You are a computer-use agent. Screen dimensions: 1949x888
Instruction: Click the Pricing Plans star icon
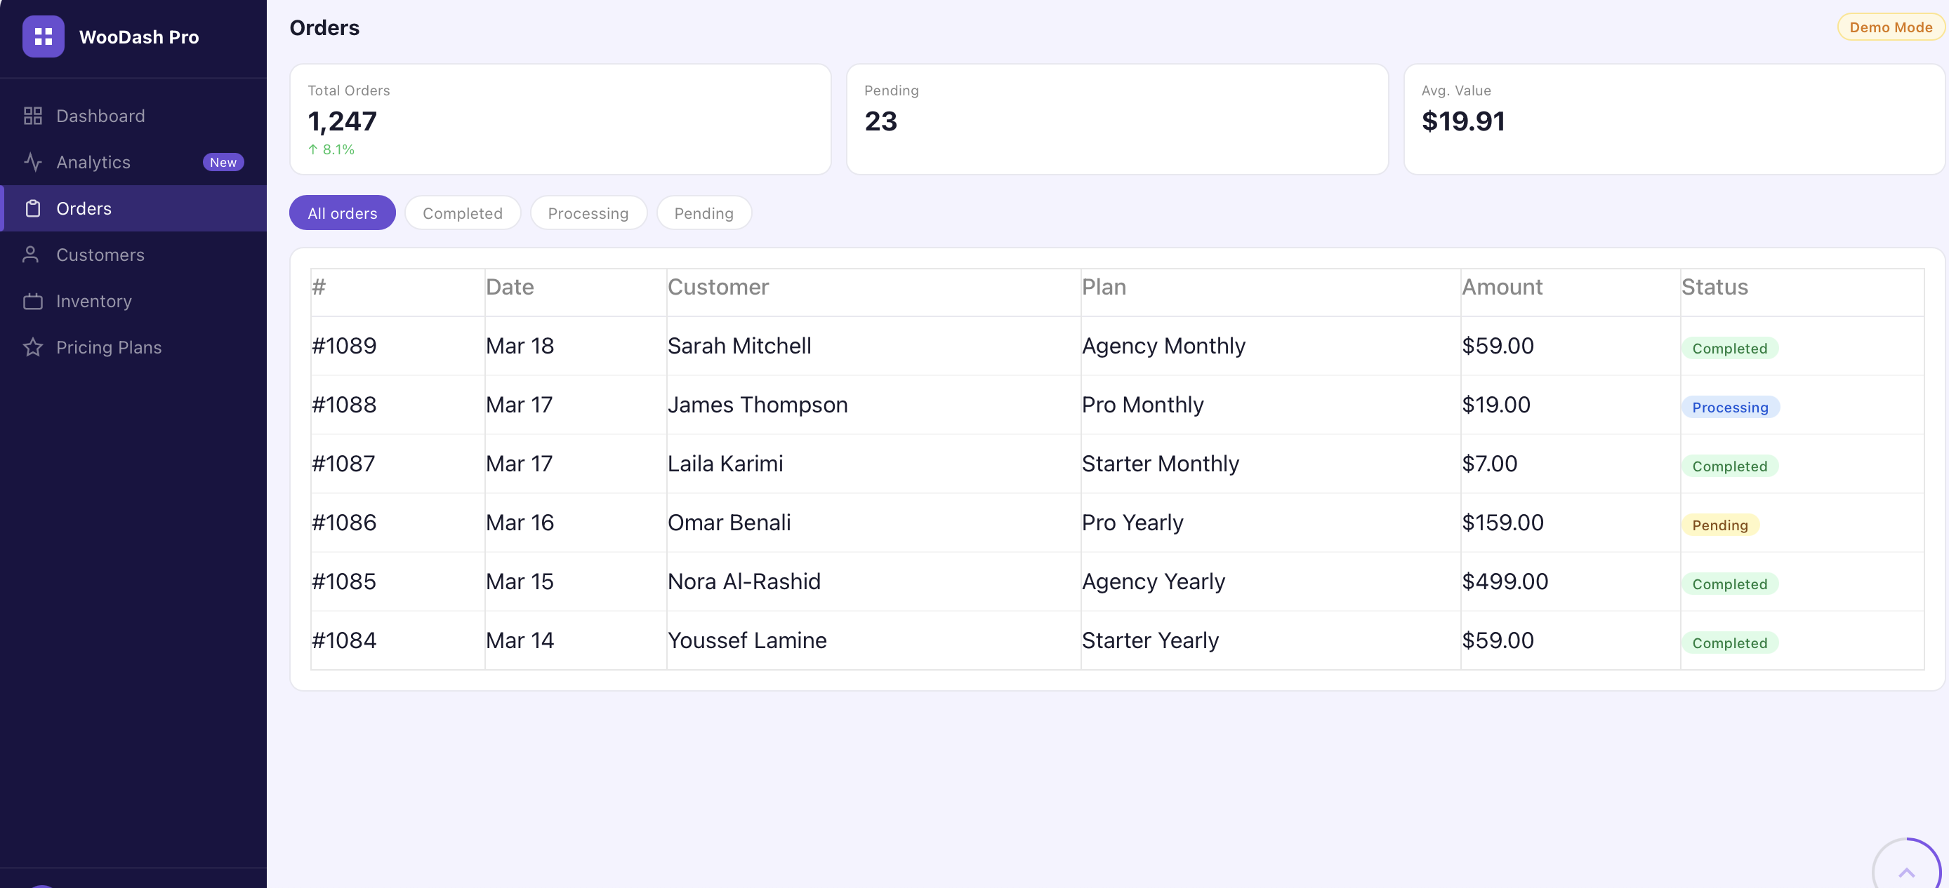click(32, 347)
